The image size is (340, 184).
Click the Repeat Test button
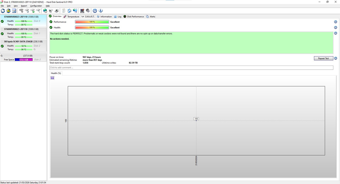tap(324, 58)
